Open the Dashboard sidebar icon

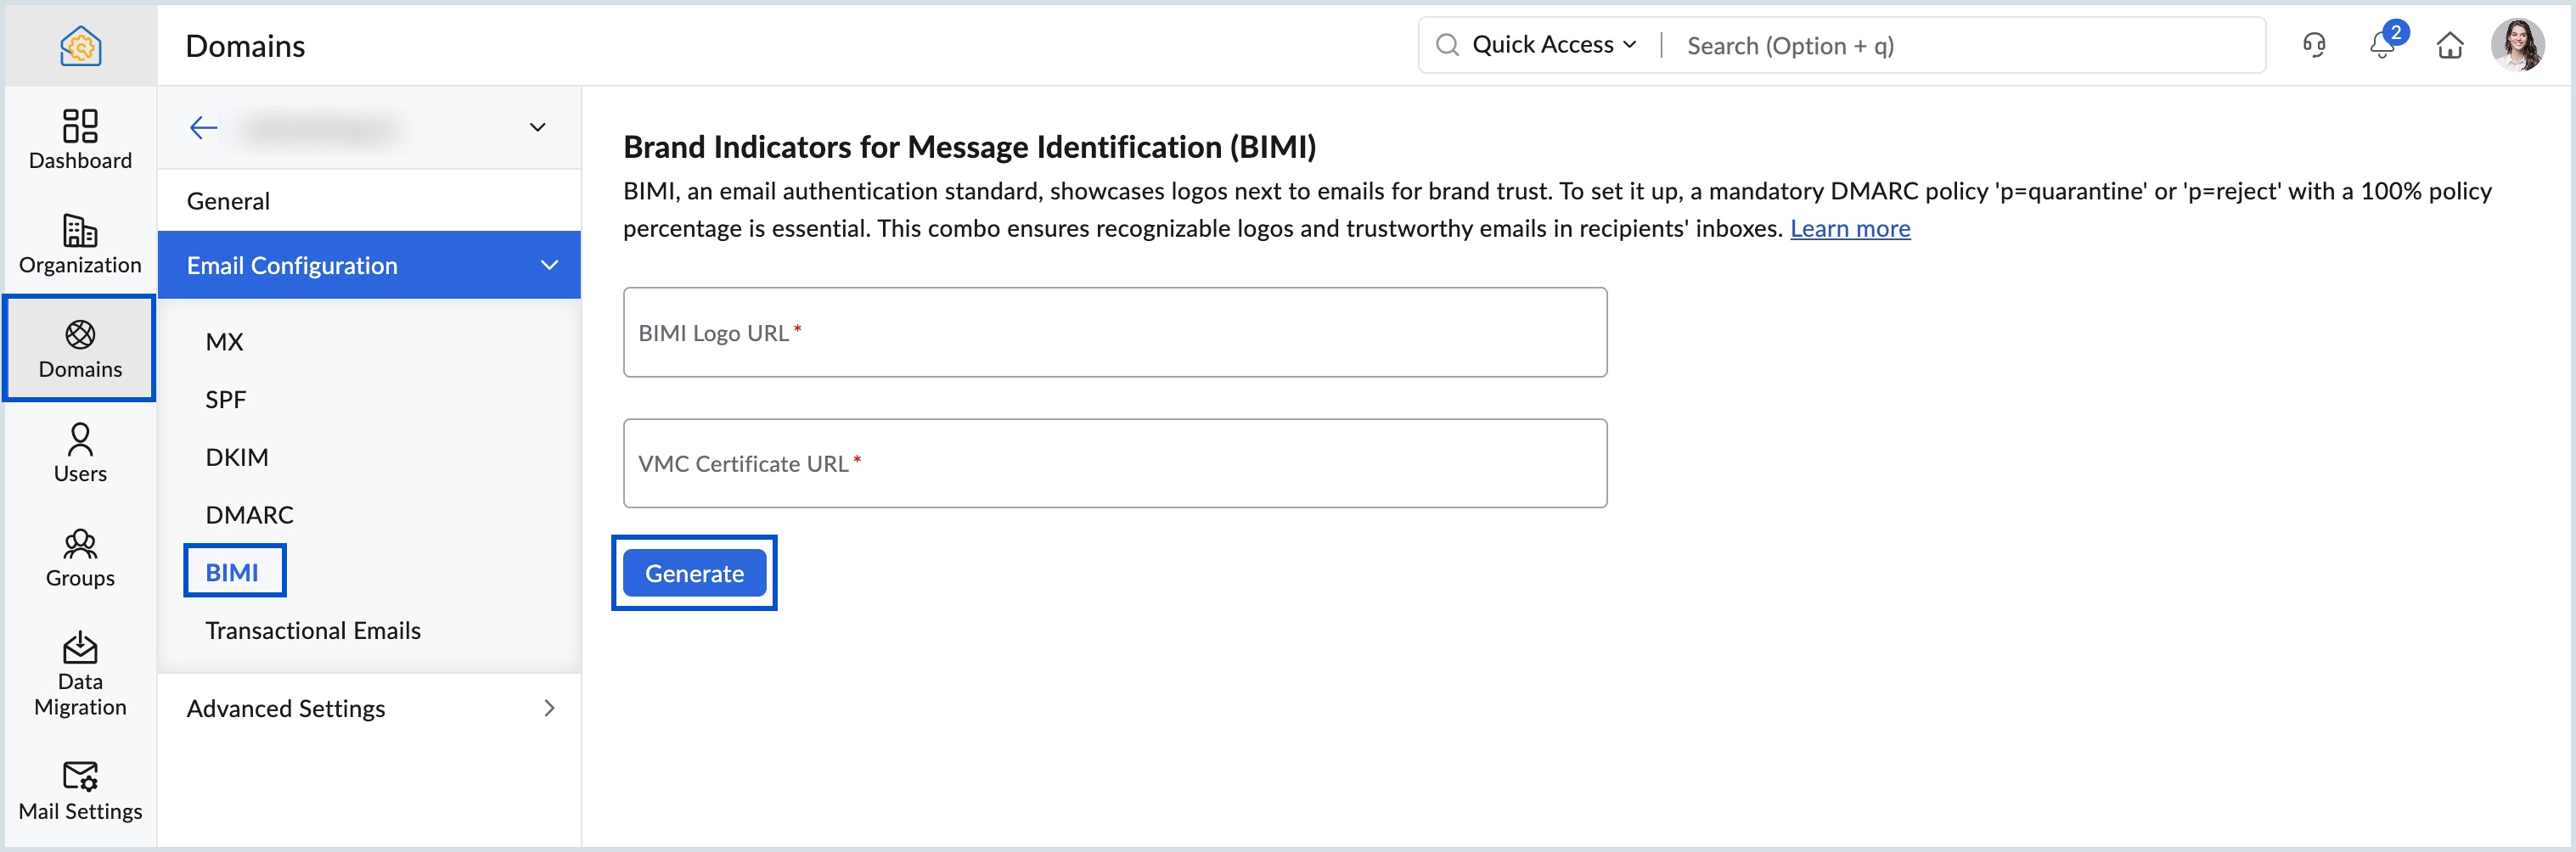point(80,139)
